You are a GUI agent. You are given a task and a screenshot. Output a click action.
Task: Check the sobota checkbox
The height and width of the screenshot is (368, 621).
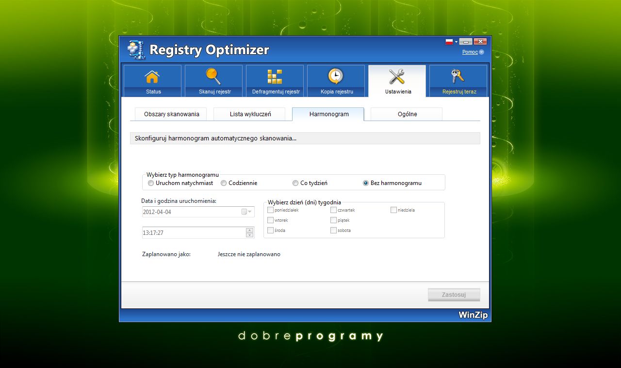coord(333,230)
